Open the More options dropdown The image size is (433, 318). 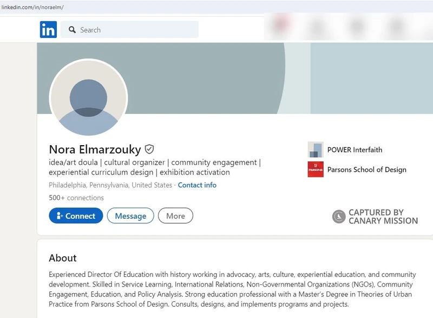click(175, 216)
